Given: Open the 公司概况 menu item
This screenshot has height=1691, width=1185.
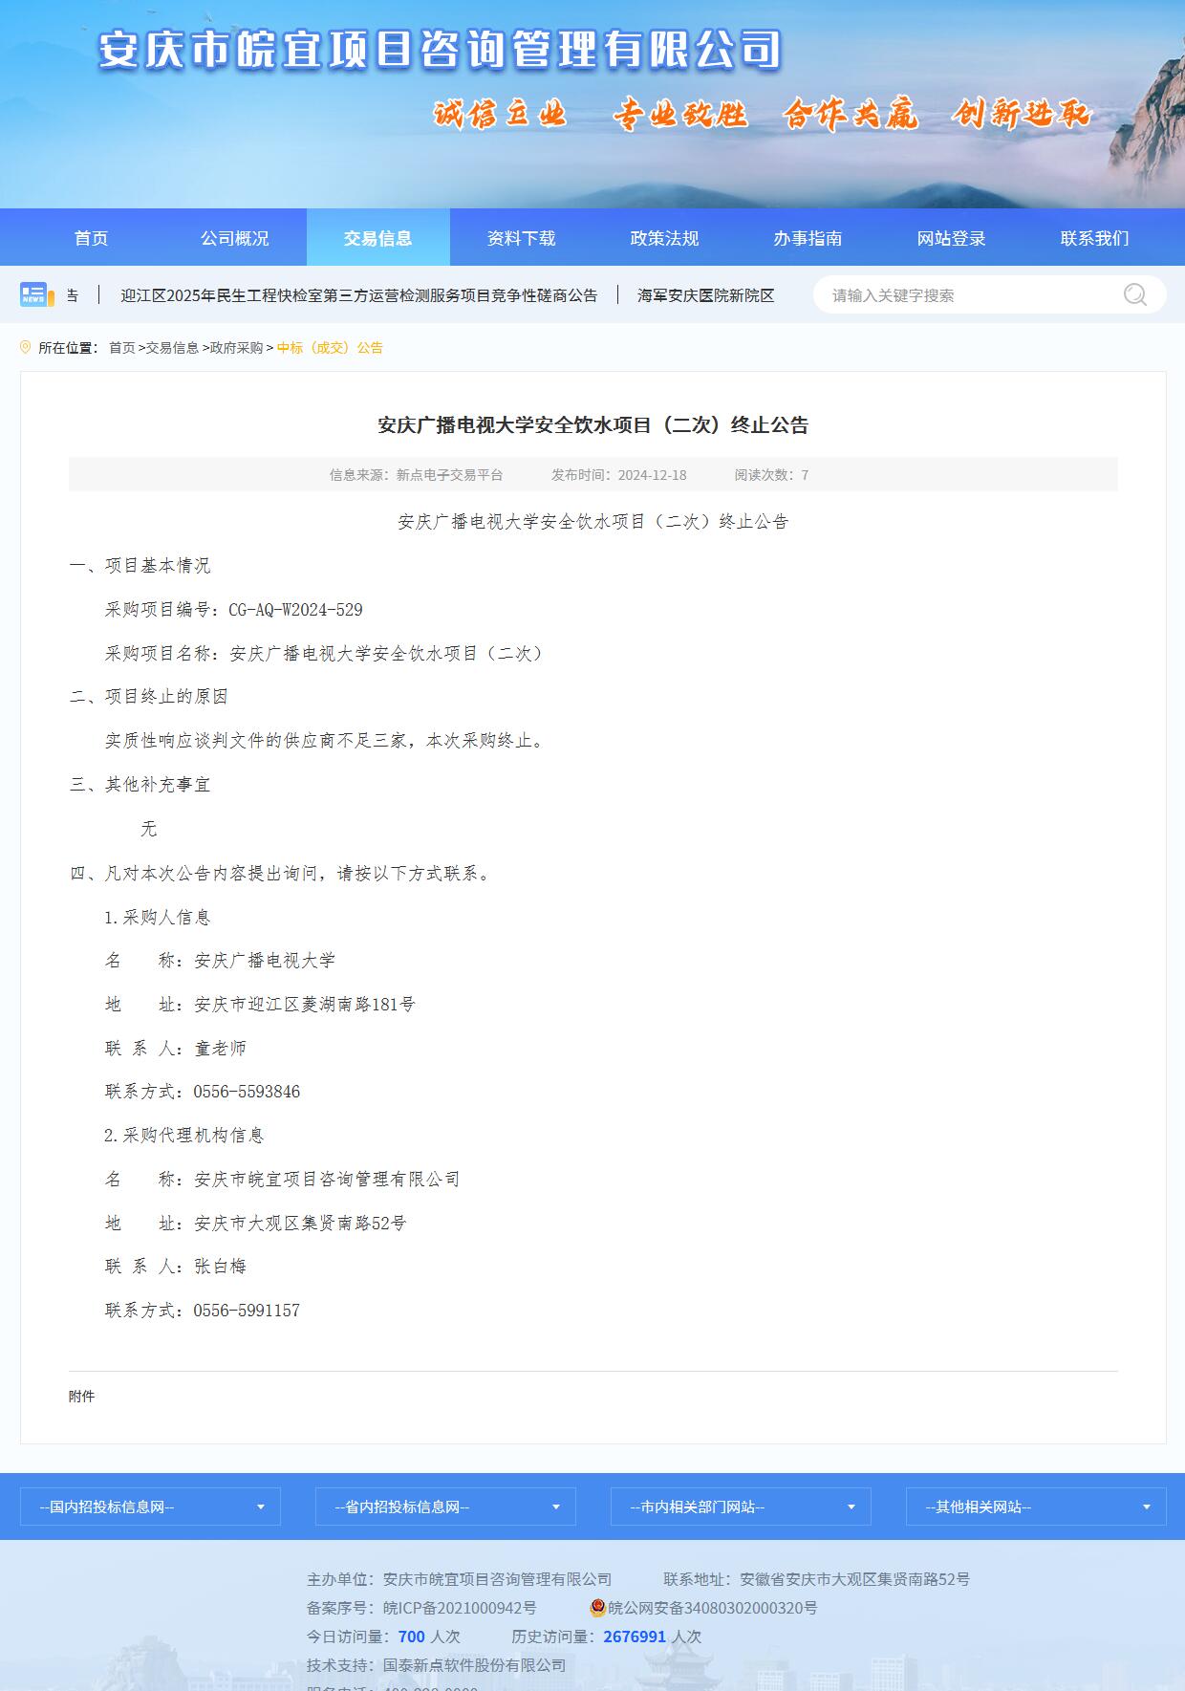Looking at the screenshot, I should click(x=235, y=238).
